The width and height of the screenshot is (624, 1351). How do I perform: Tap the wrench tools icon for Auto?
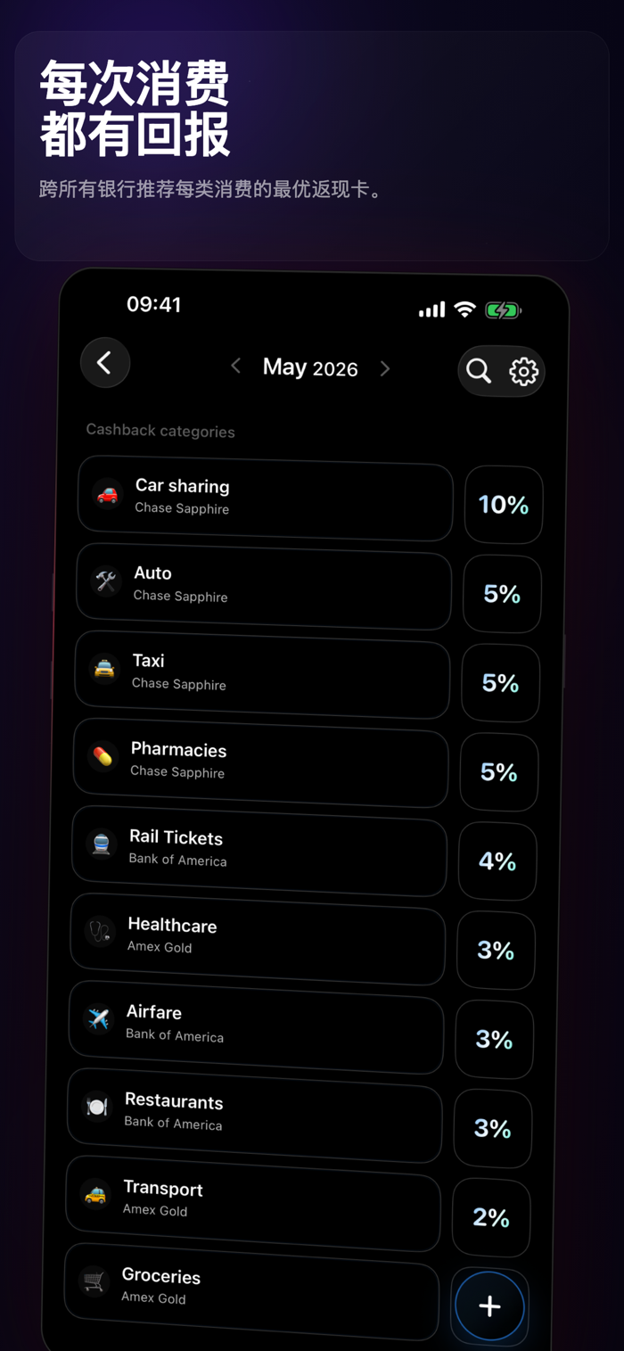106,582
